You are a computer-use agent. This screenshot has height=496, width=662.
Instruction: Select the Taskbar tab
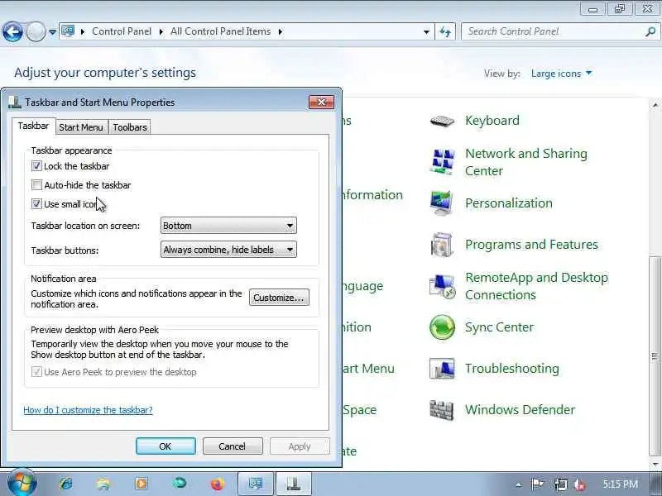pyautogui.click(x=33, y=126)
